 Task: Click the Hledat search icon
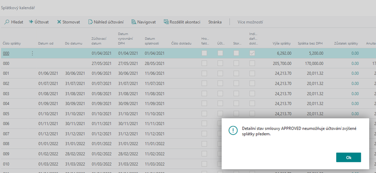[7, 22]
